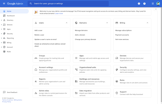Click the circular badge icon beside Help
162x104 pixels.
[139, 4]
